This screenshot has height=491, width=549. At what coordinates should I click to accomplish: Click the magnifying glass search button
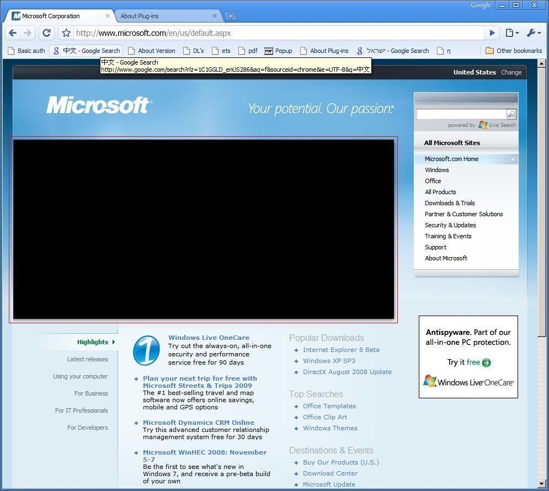click(x=511, y=114)
